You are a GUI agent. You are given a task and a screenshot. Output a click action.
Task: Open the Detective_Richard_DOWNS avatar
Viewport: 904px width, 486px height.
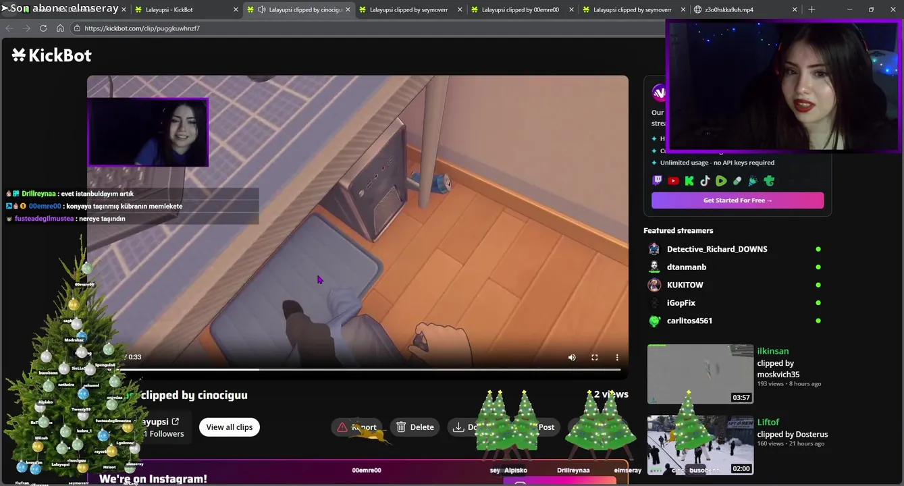[x=654, y=249]
